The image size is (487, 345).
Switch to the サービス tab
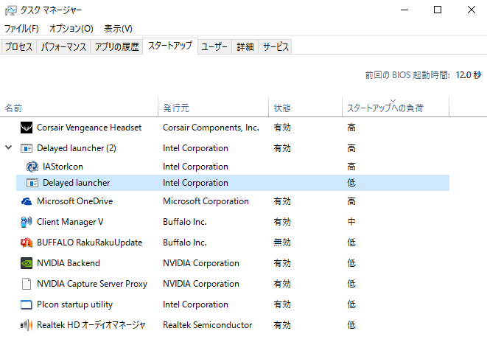pyautogui.click(x=276, y=47)
